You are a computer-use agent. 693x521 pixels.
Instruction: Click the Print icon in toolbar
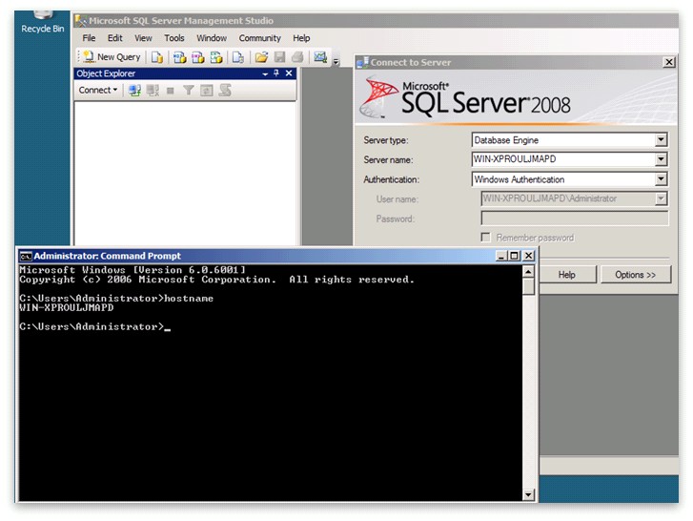coord(297,57)
